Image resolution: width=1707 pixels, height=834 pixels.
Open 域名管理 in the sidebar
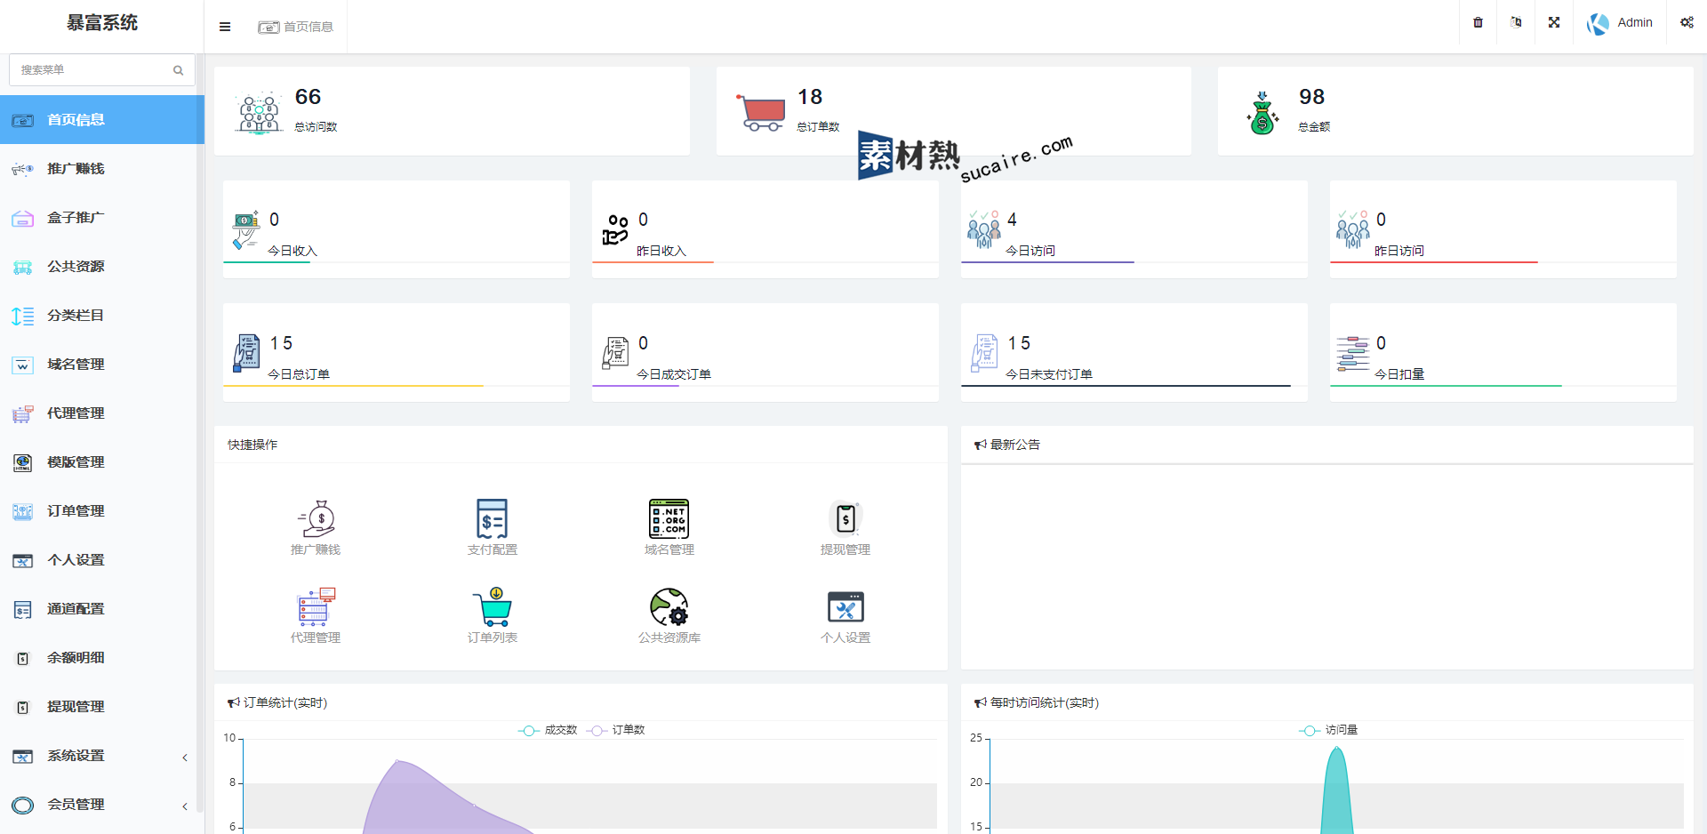click(x=102, y=364)
